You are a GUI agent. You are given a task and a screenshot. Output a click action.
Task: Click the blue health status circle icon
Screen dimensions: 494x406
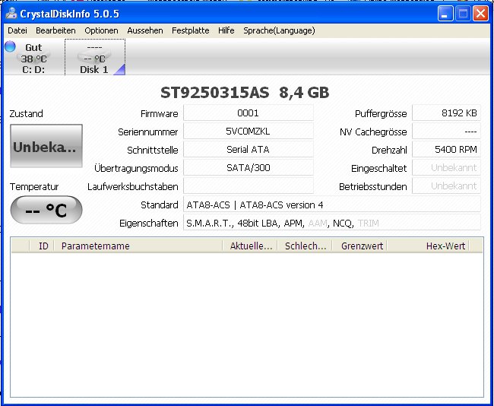(x=10, y=46)
